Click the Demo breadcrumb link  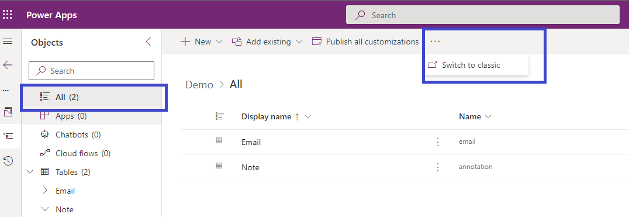pos(199,85)
